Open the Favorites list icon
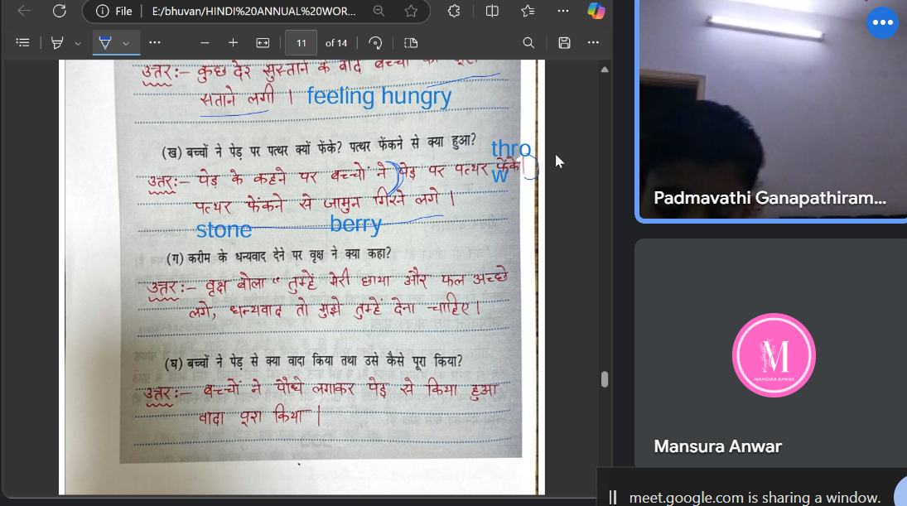 tap(528, 11)
